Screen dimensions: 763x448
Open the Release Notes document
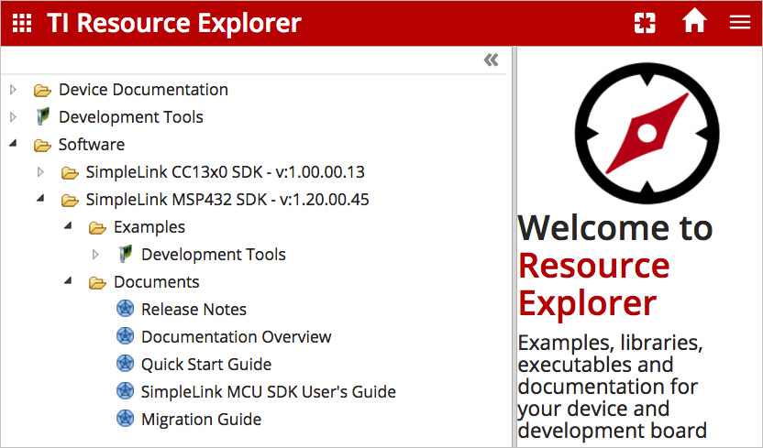(x=194, y=310)
